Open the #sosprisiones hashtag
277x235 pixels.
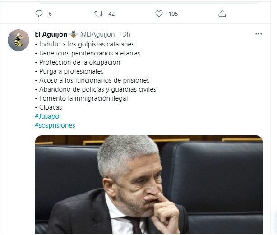click(55, 125)
